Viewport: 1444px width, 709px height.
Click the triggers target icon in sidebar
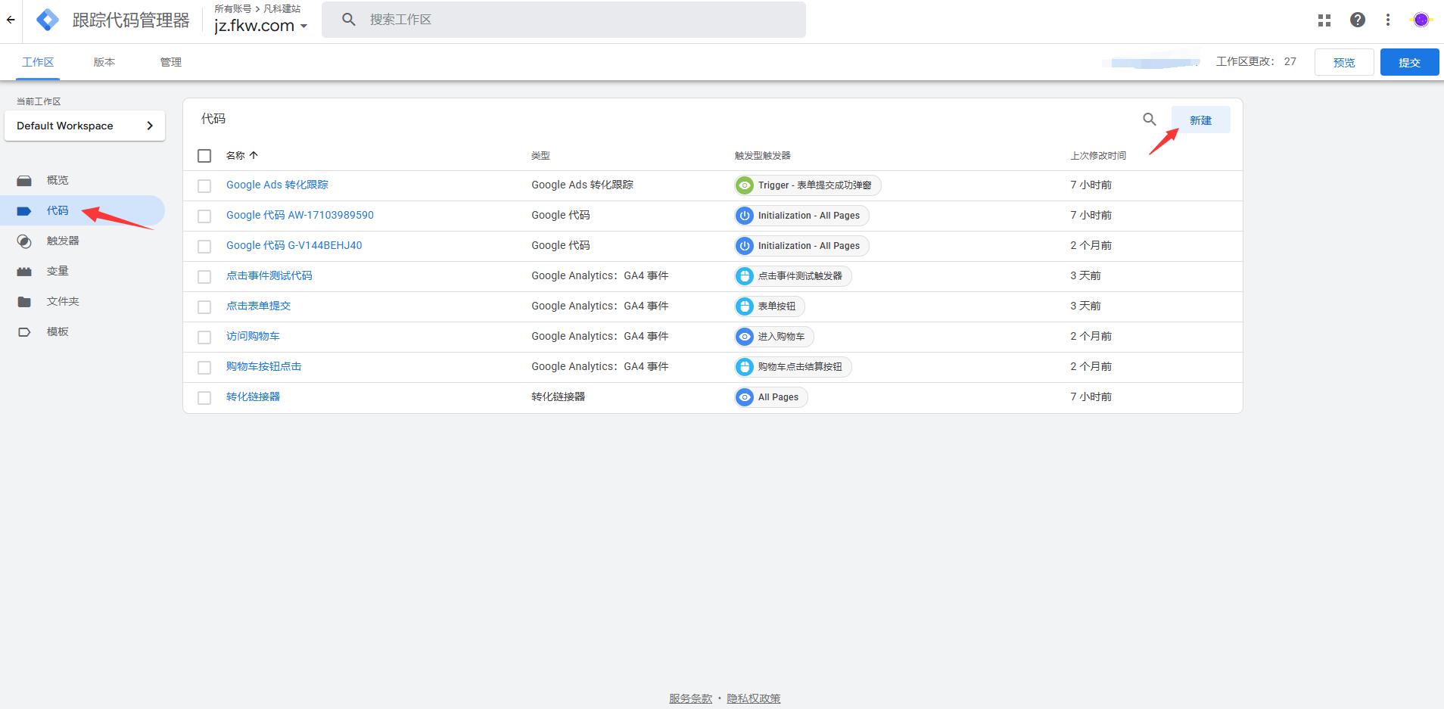(x=24, y=241)
